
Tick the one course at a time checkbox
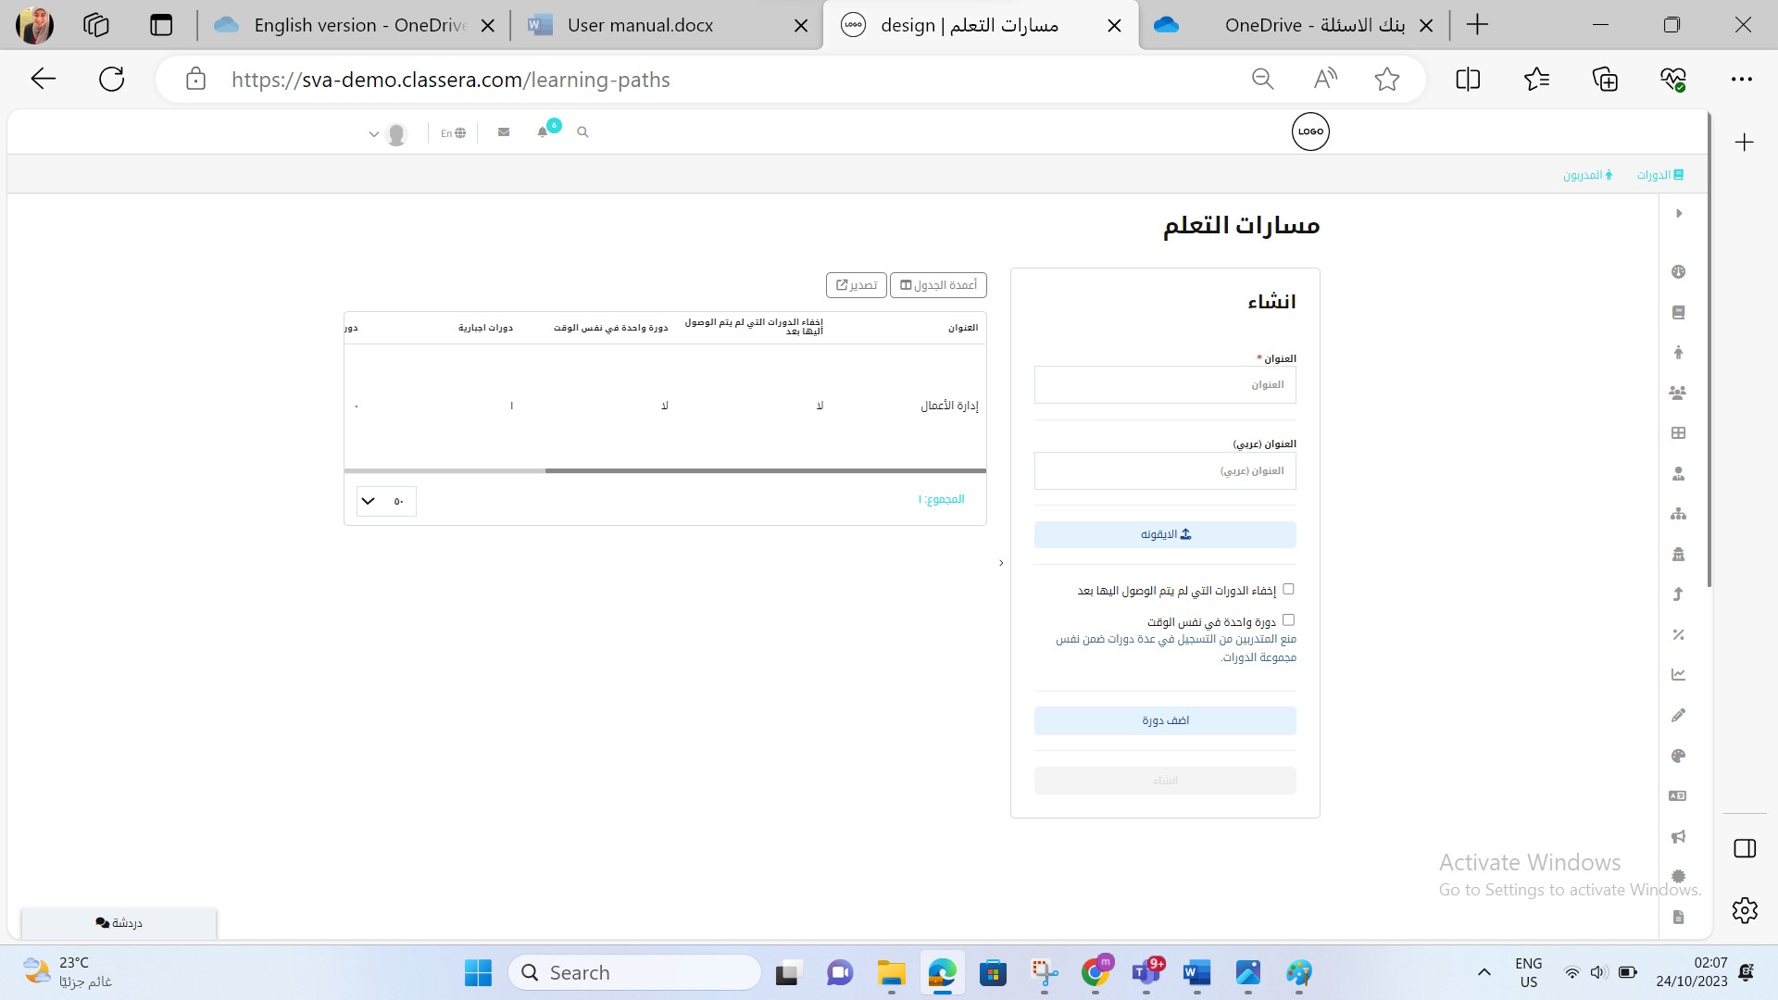pyautogui.click(x=1288, y=620)
